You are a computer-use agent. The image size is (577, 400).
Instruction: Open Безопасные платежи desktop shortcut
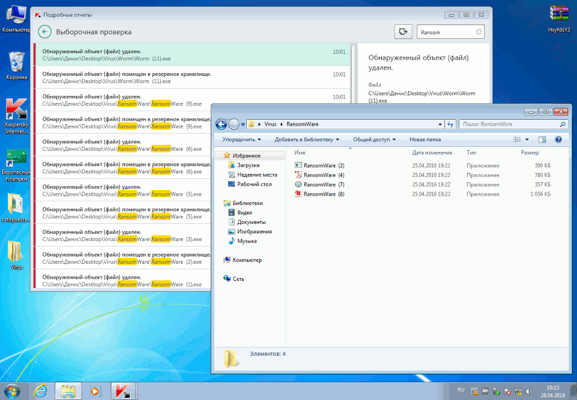pyautogui.click(x=17, y=165)
